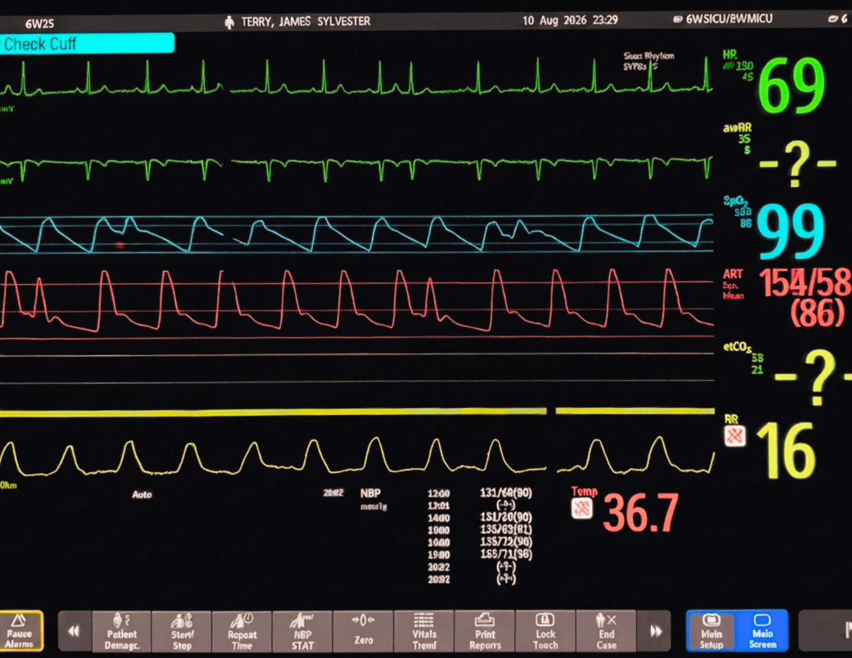This screenshot has height=658, width=852.
Task: Show previous smart keys with left double-arrow
Action: point(74,632)
